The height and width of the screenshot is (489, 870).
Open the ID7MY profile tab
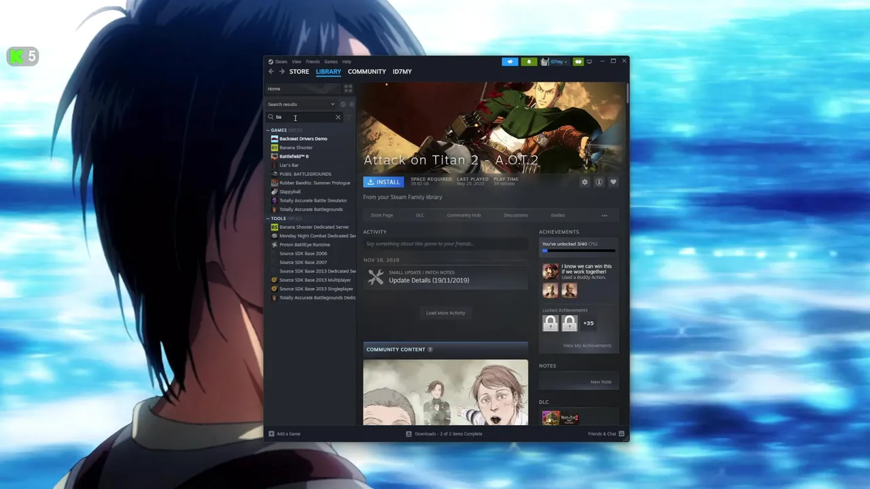(x=402, y=71)
